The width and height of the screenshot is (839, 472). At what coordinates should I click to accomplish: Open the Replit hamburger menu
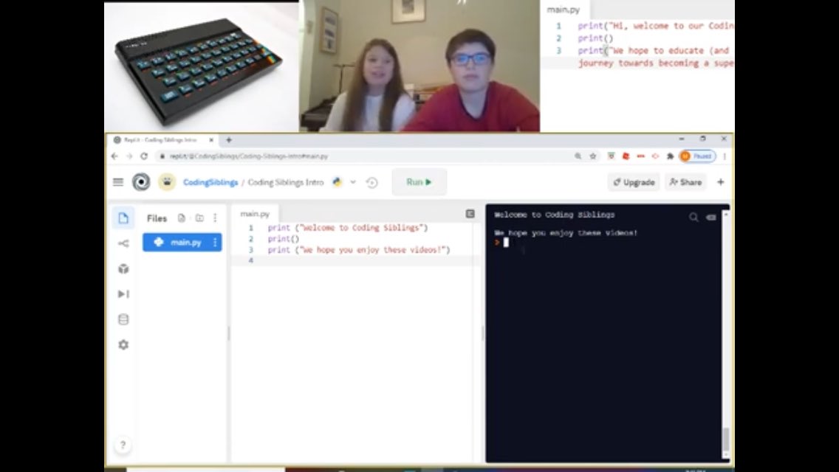coord(118,182)
